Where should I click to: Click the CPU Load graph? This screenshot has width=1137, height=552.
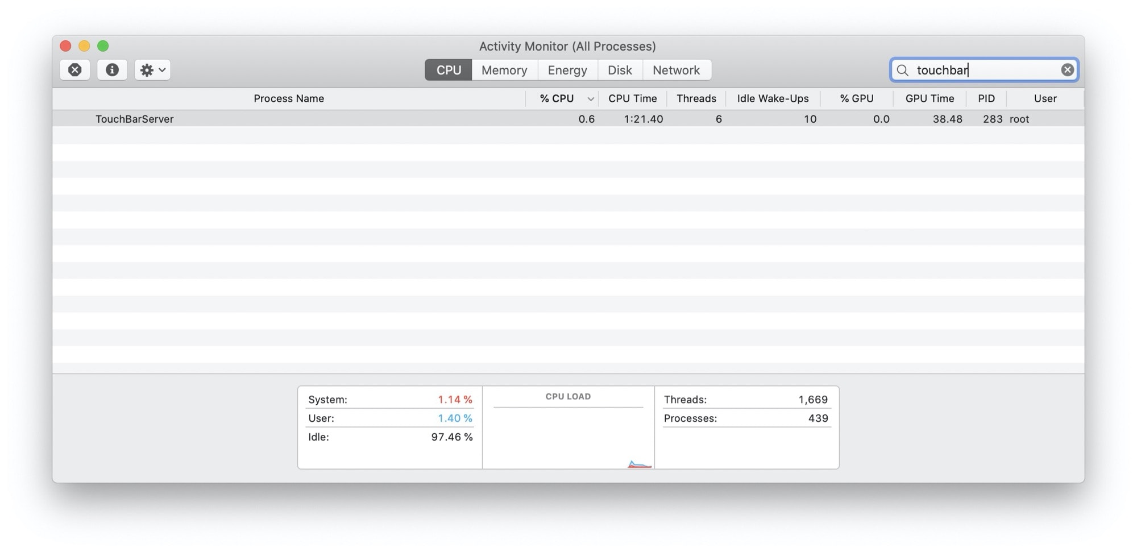pyautogui.click(x=568, y=435)
